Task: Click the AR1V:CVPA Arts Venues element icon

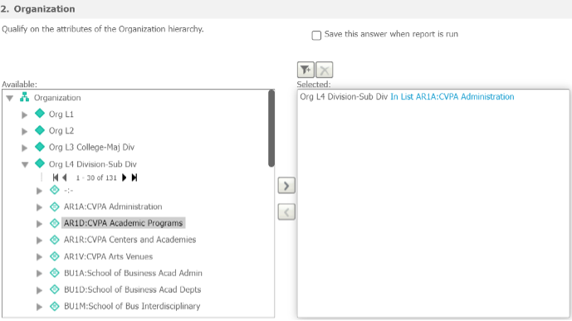Action: (x=54, y=256)
